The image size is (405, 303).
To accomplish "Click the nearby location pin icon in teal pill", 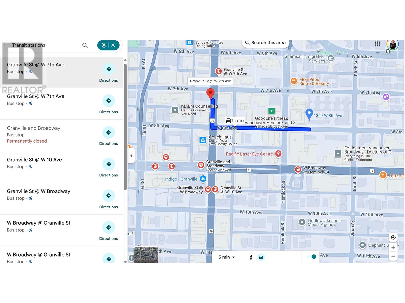I will point(104,45).
